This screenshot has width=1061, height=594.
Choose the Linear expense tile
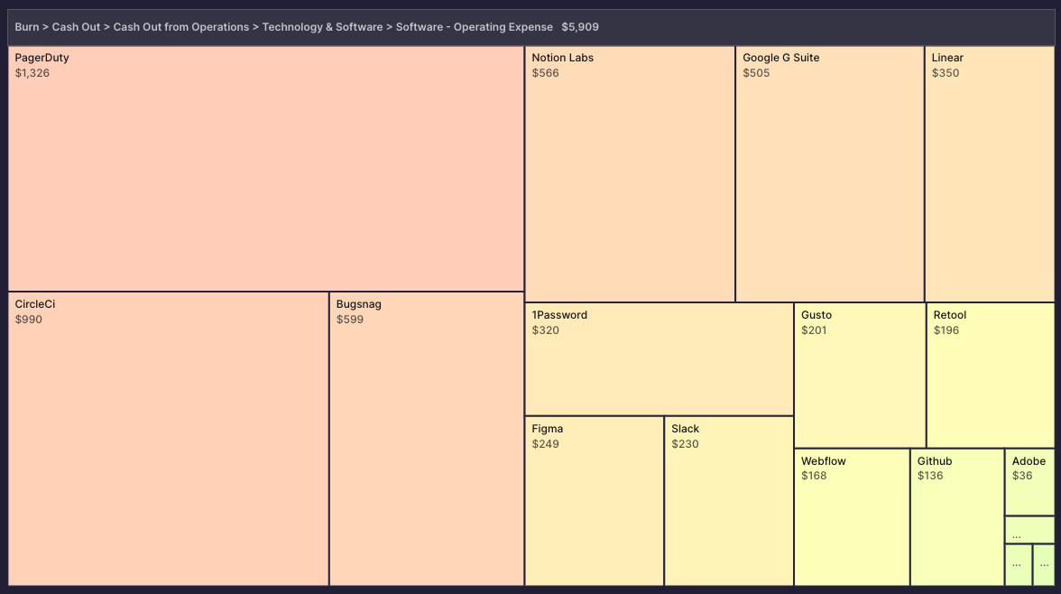(989, 174)
